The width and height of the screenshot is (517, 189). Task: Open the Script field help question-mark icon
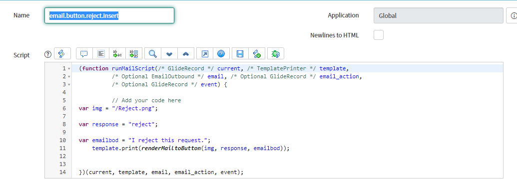click(x=48, y=54)
